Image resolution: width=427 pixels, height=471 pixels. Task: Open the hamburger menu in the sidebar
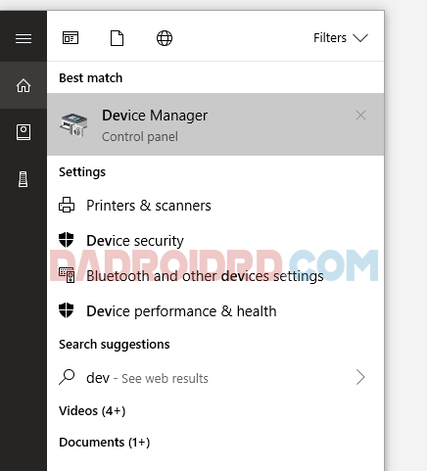tap(24, 38)
